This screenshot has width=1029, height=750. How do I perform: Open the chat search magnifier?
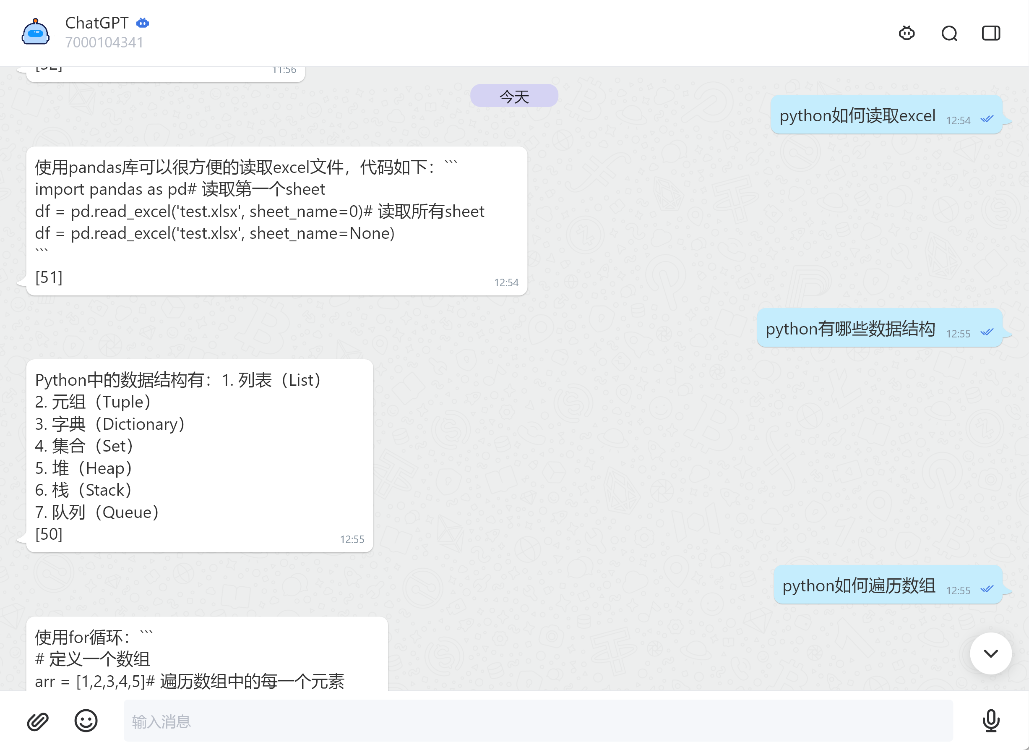[949, 33]
